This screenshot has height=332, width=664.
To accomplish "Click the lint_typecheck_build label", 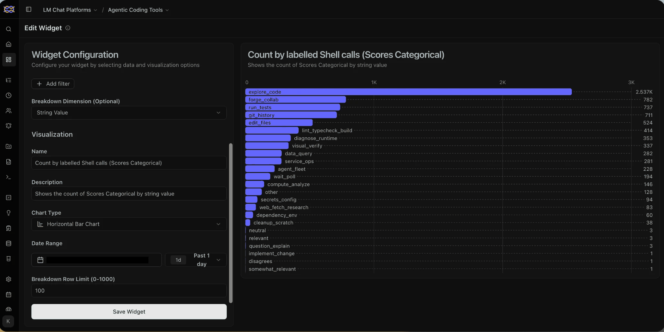I will pyautogui.click(x=327, y=131).
